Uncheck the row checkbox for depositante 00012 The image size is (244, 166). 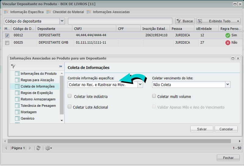pyautogui.click(x=7, y=35)
